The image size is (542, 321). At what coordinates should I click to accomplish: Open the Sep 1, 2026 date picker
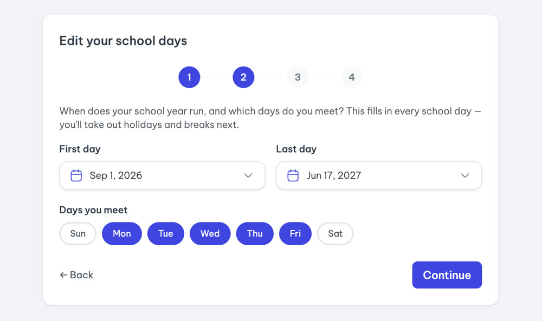(162, 175)
